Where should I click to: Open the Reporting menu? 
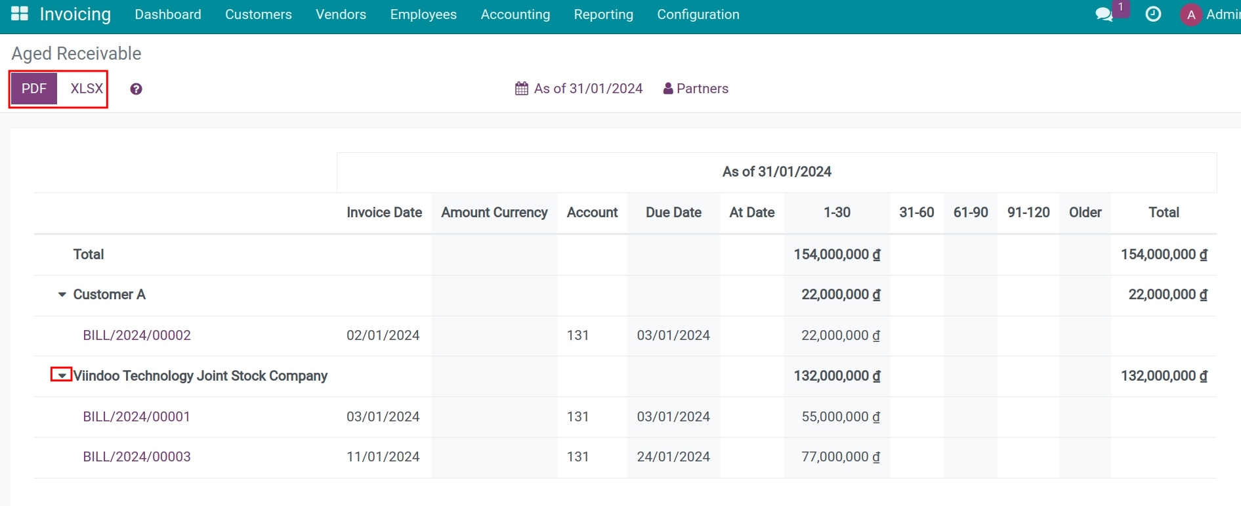(603, 14)
